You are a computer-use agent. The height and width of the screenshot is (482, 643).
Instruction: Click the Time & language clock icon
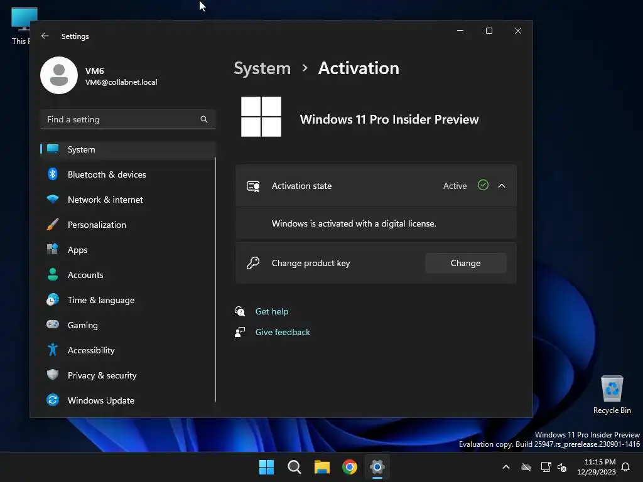point(53,299)
